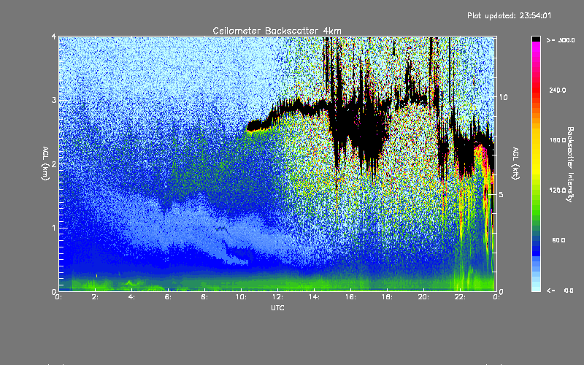Screen dimensions: 584x365
Task: Select the "Ceilometer Backscatter 4km" plot title
Action: click(277, 31)
